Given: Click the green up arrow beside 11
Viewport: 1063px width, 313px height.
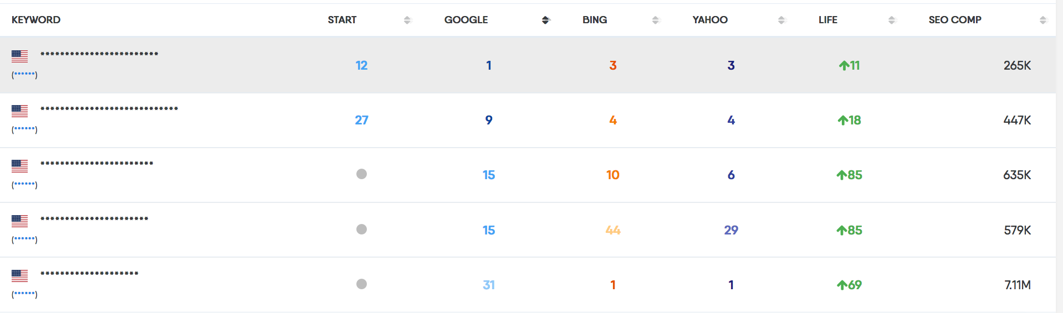Looking at the screenshot, I should pyautogui.click(x=844, y=65).
